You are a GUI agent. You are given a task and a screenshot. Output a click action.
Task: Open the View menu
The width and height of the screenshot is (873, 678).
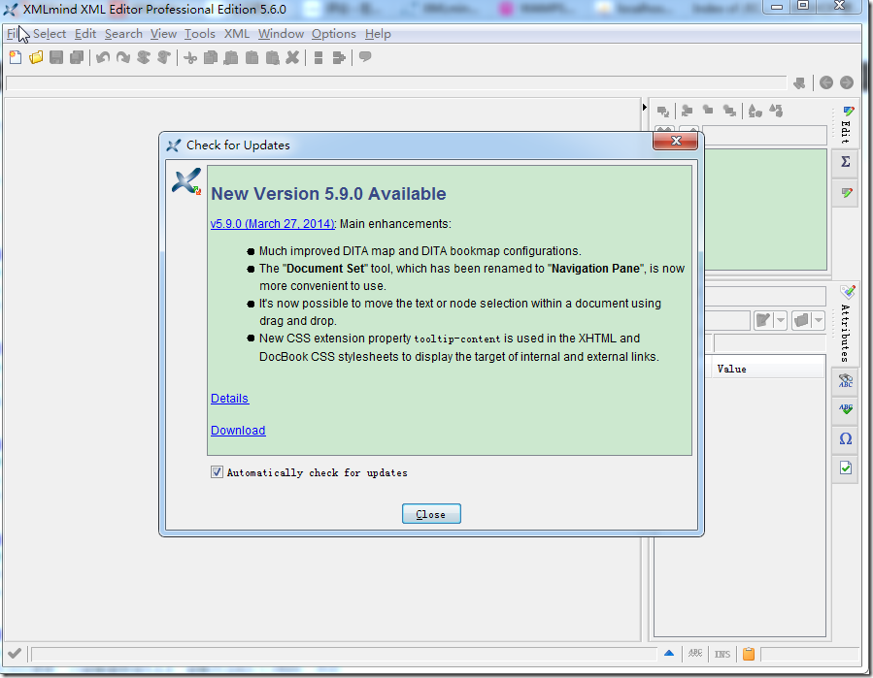pos(163,34)
